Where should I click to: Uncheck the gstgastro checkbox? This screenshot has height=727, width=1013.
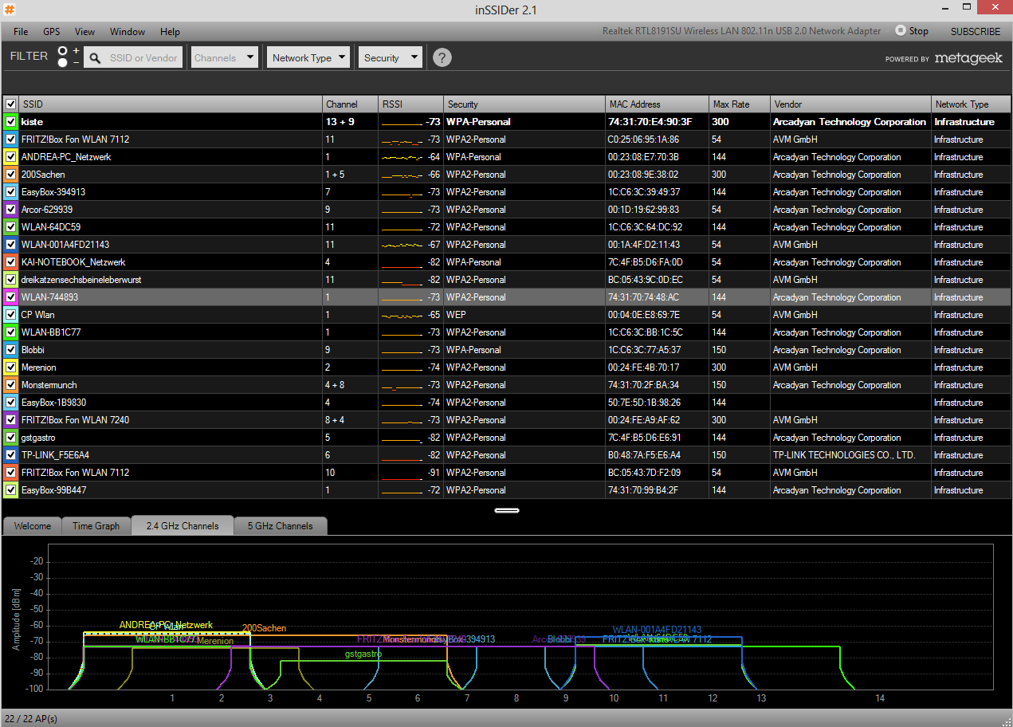tap(11, 438)
